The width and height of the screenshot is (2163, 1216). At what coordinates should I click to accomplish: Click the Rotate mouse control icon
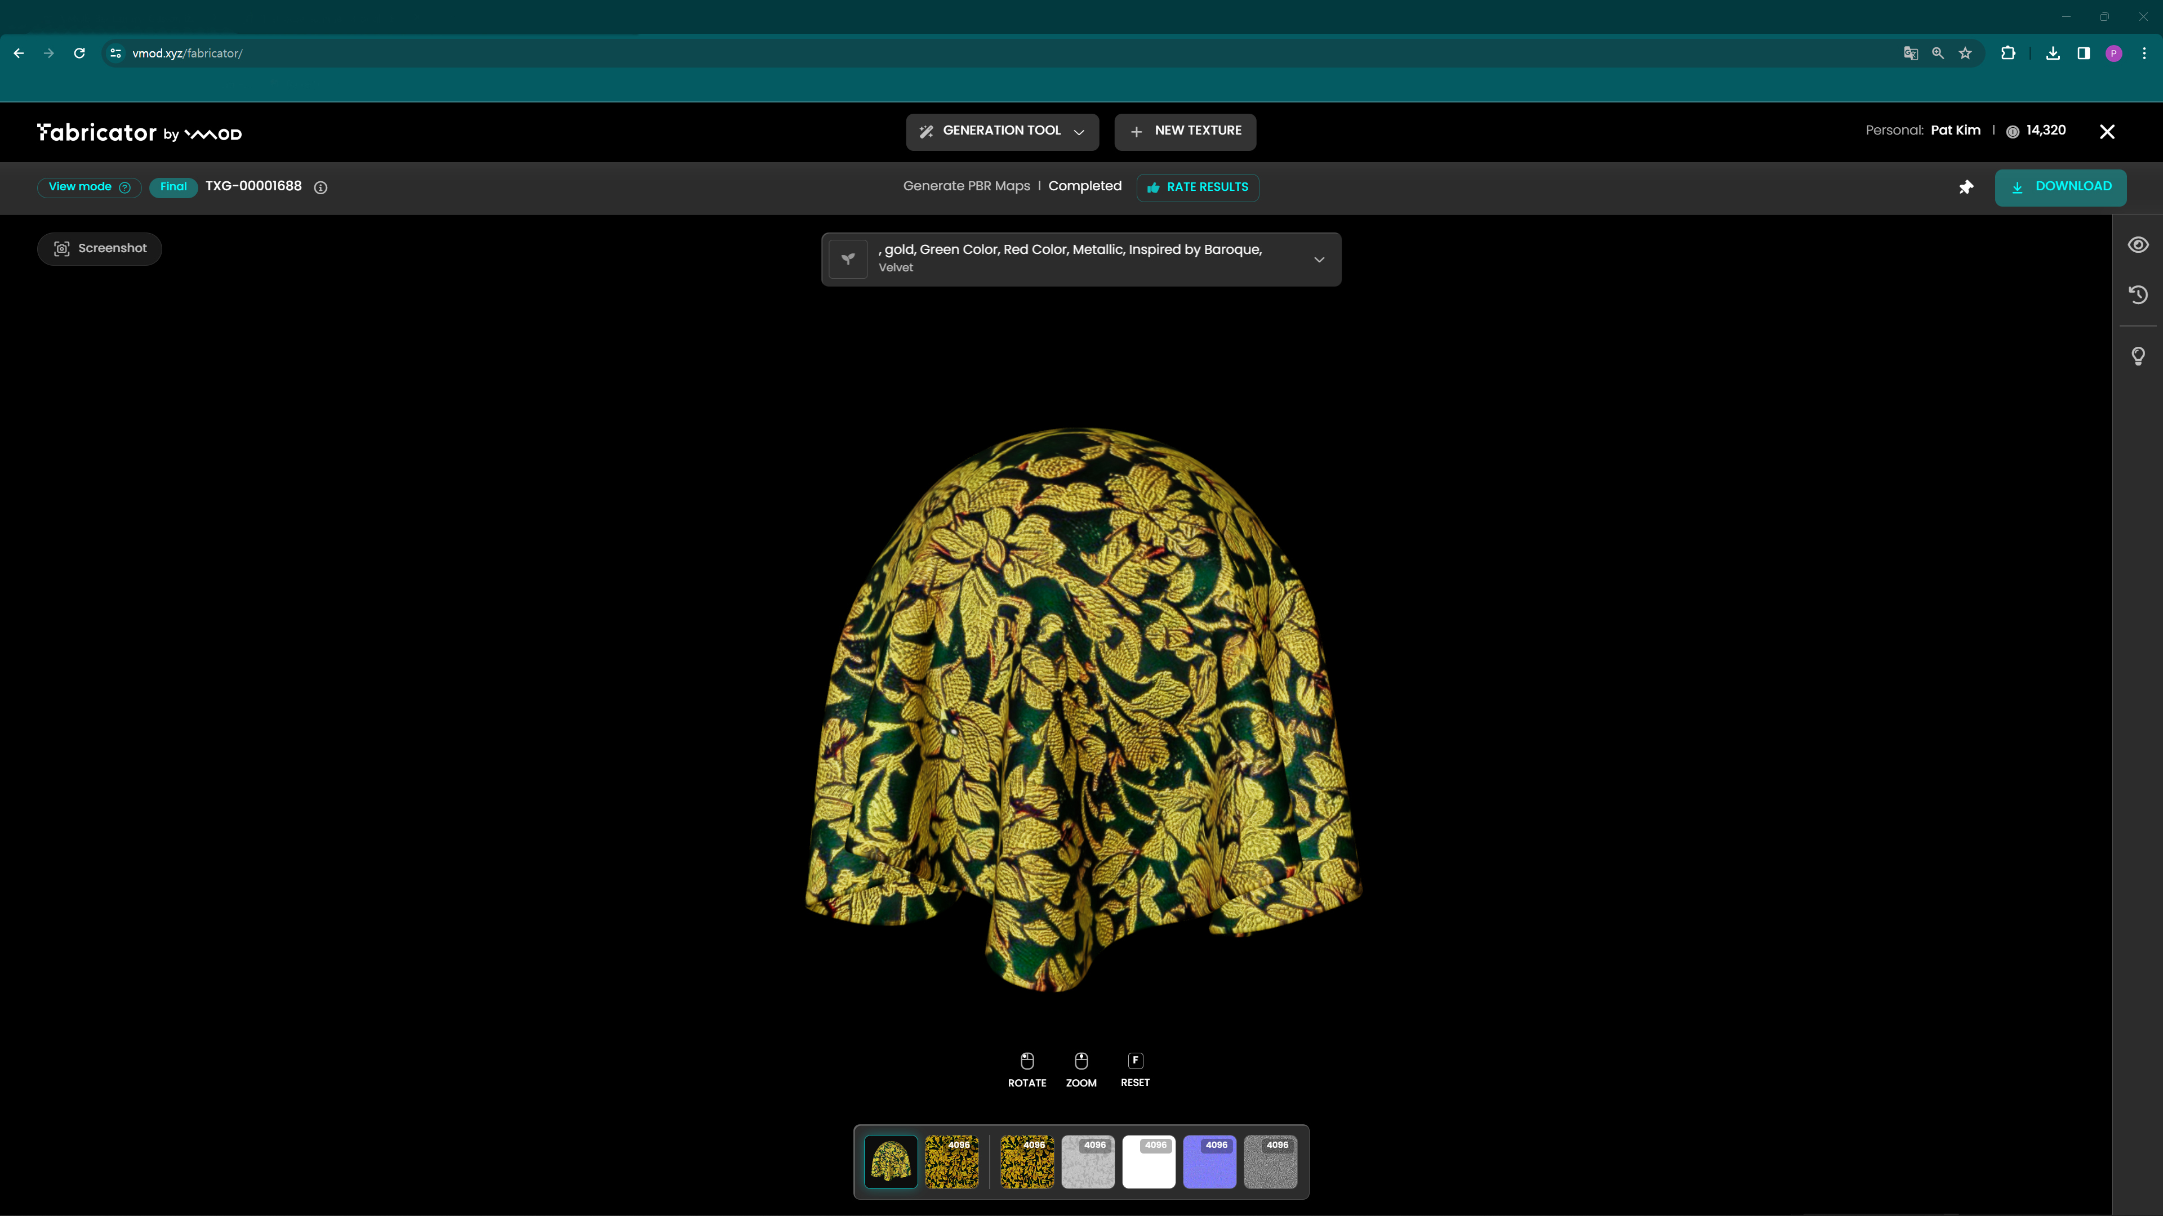(x=1027, y=1060)
